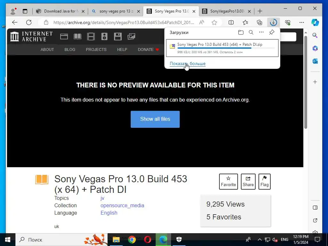328x246 pixels.
Task: Open the tab actions menu icon
Action: tap(25, 11)
